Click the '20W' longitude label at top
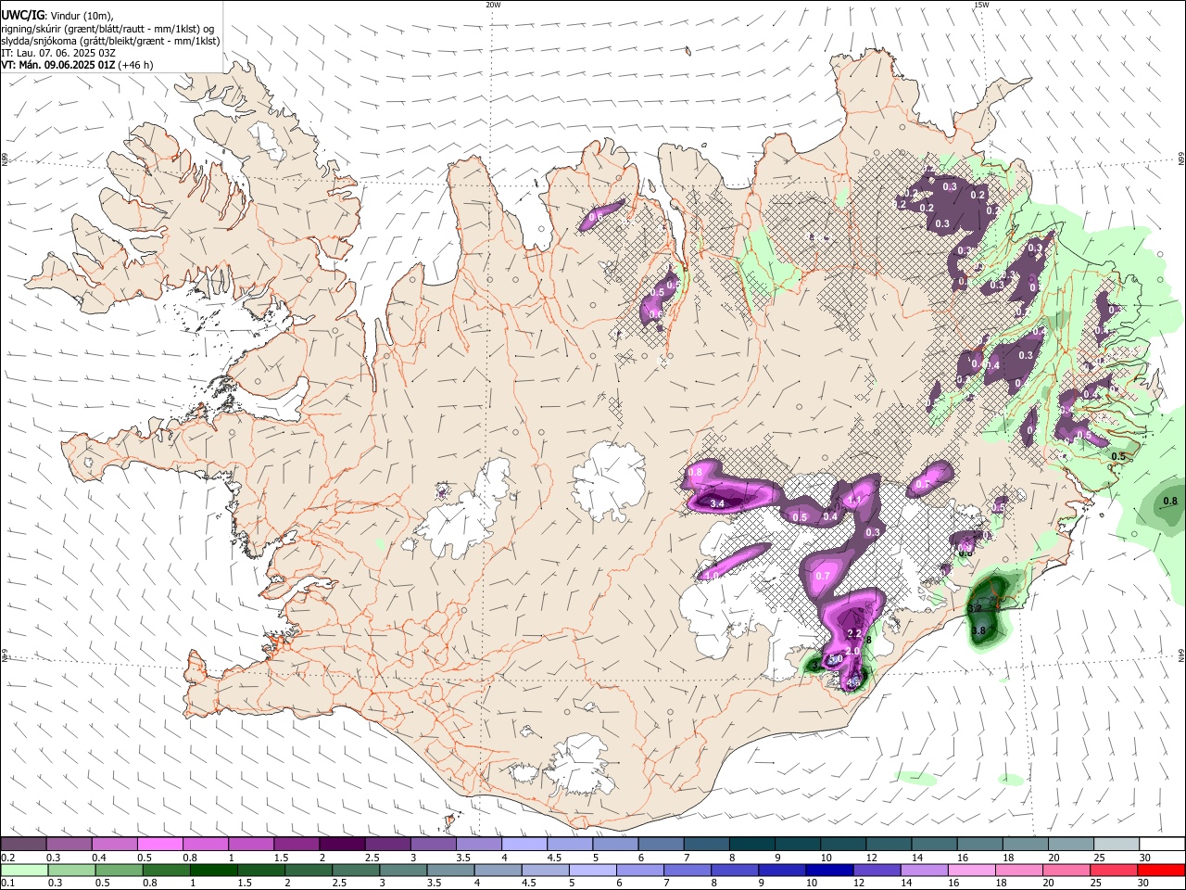The image size is (1186, 890). coord(493,5)
